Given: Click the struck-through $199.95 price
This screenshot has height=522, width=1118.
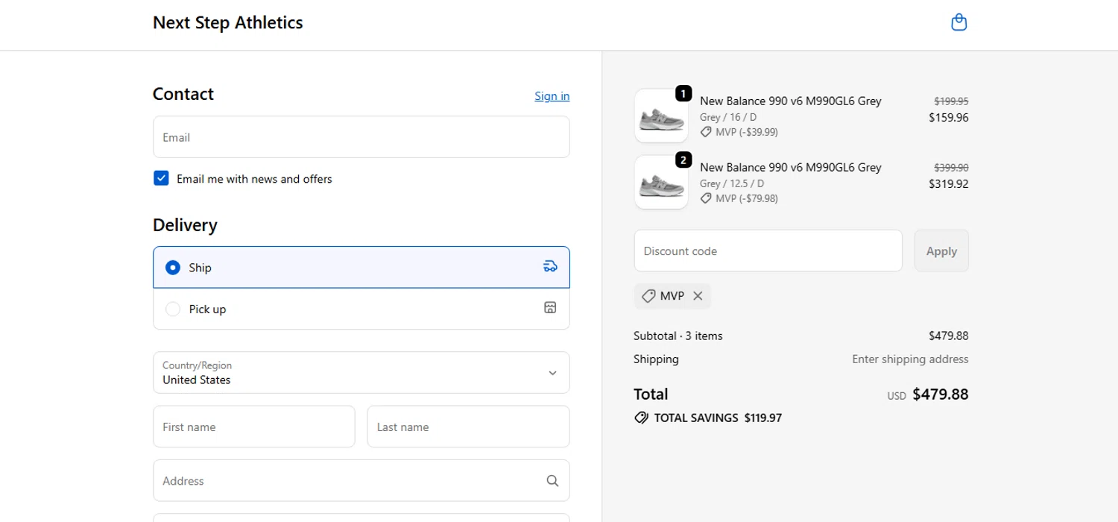Looking at the screenshot, I should coord(951,101).
